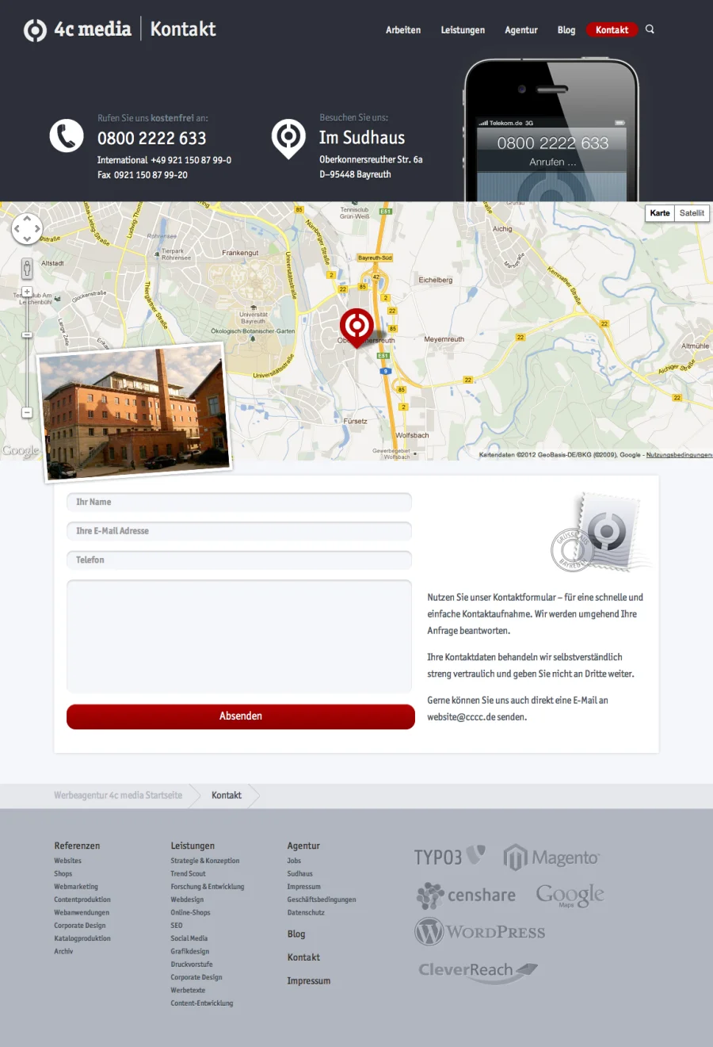
Task: Open the Datenschutz footer link
Action: pyautogui.click(x=306, y=912)
